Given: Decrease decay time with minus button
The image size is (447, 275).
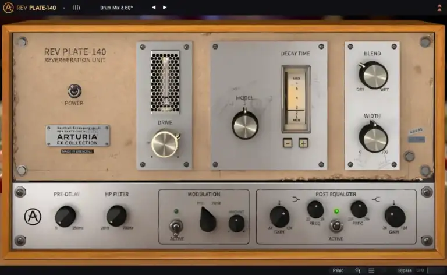Looking at the screenshot, I should click(x=288, y=143).
